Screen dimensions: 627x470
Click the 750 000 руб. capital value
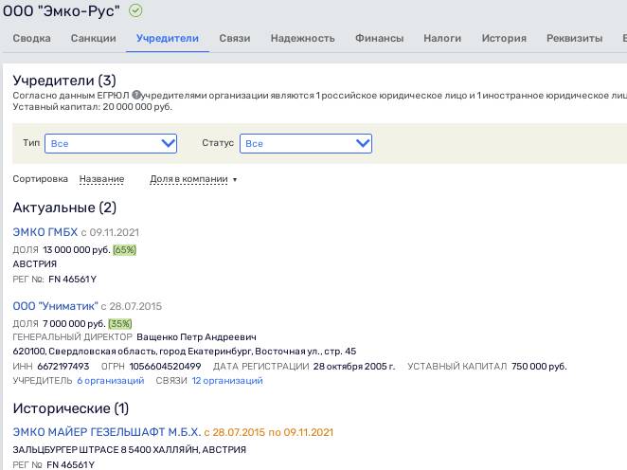pyautogui.click(x=539, y=367)
